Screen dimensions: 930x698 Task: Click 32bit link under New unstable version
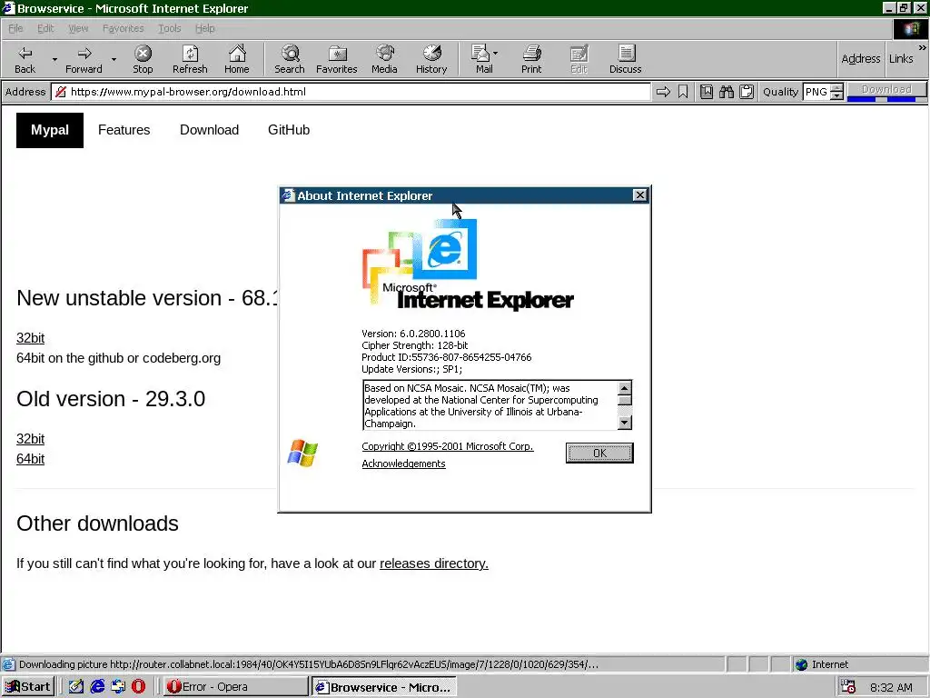(x=30, y=338)
